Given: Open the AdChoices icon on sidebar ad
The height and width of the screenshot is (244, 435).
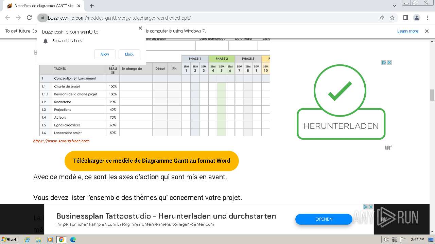Looking at the screenshot, I should pyautogui.click(x=384, y=62).
